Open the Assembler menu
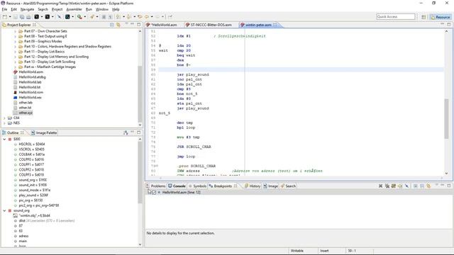454x255 pixels. (74, 9)
